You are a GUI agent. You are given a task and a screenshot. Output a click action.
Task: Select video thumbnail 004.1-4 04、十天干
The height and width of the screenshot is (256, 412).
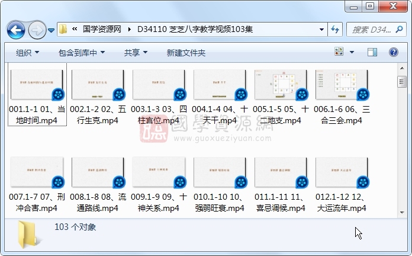click(x=220, y=85)
